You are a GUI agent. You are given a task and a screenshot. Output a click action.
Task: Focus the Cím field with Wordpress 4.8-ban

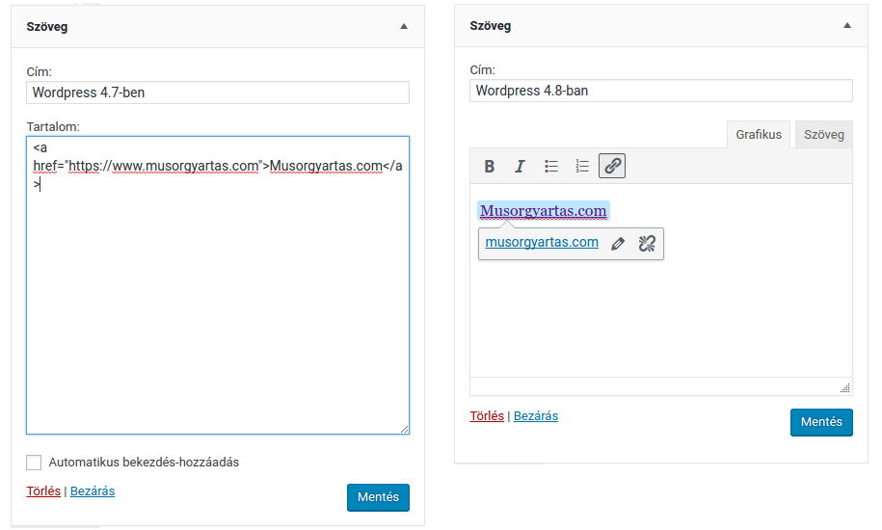click(x=661, y=91)
